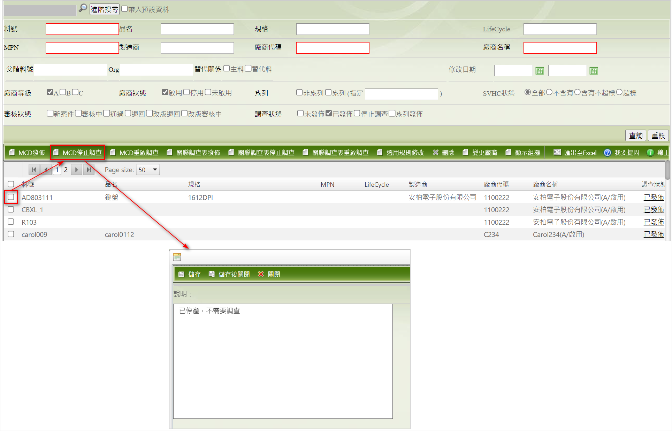
Task: Toggle the 帶入預設資料 checkbox
Action: pos(124,9)
